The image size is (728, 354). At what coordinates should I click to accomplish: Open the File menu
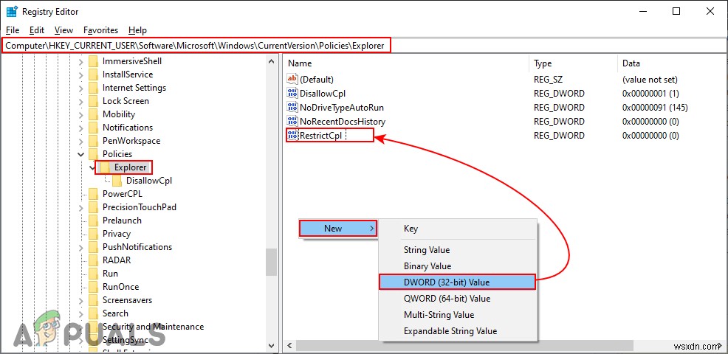13,30
